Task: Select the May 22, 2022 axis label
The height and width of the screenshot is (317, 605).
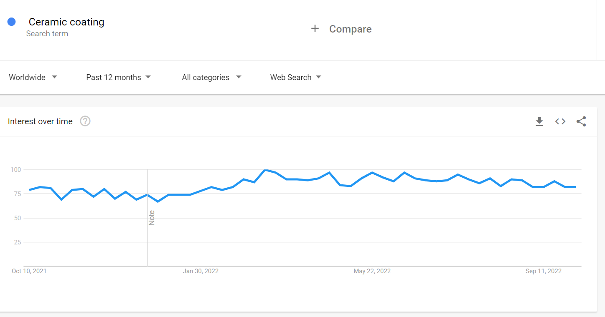Action: 372,271
